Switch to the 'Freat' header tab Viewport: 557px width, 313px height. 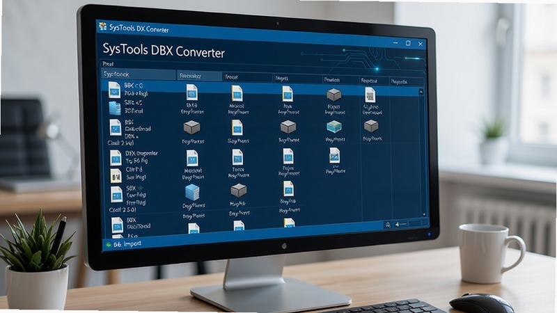click(247, 77)
